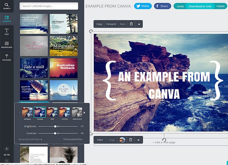Zoom in with the plus button
Image resolution: width=228 pixels, height=165 pixels.
7,149
